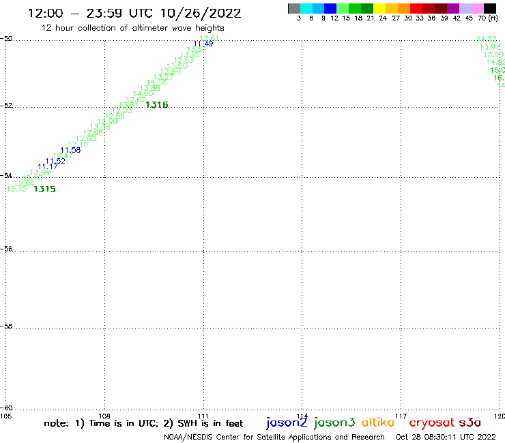
Task: Click the '-56' latitude axis label
Action: (x=6, y=249)
